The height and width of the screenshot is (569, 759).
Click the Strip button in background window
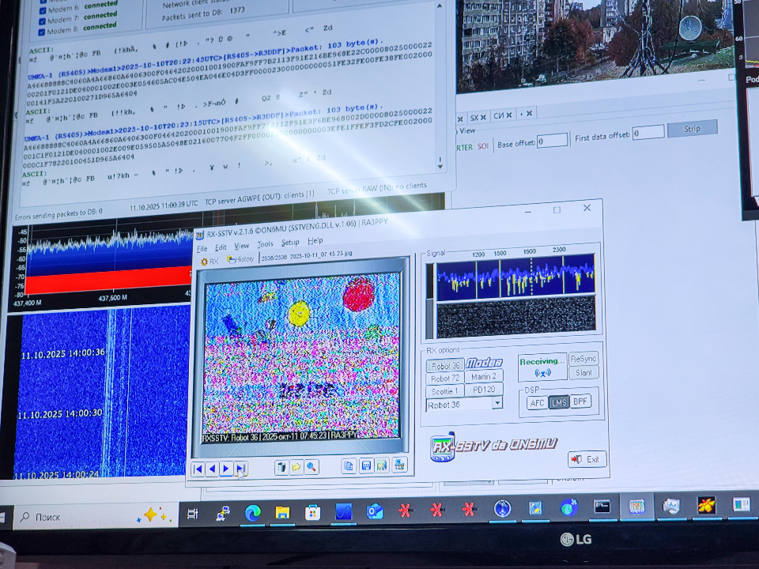(x=693, y=129)
